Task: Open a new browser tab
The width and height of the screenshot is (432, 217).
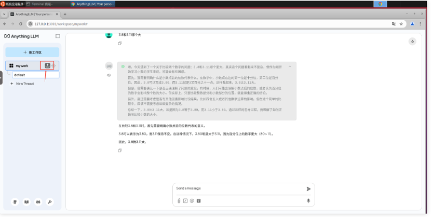Action: coord(65,14)
